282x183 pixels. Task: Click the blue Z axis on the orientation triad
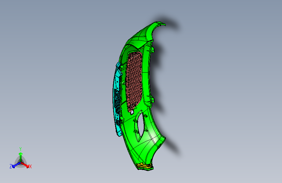[x=16, y=165]
